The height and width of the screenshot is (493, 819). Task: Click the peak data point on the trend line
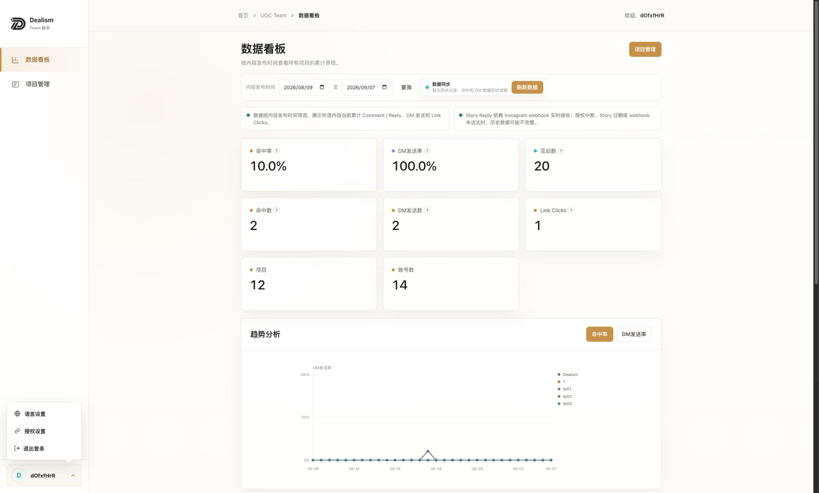428,451
